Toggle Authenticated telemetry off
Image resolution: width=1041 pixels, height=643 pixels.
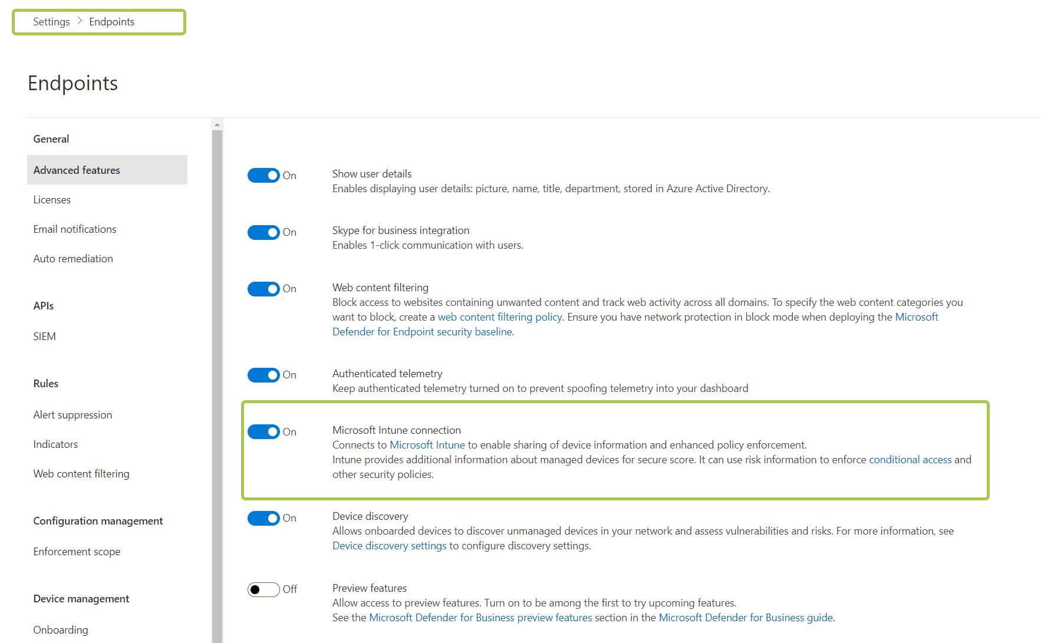click(263, 375)
